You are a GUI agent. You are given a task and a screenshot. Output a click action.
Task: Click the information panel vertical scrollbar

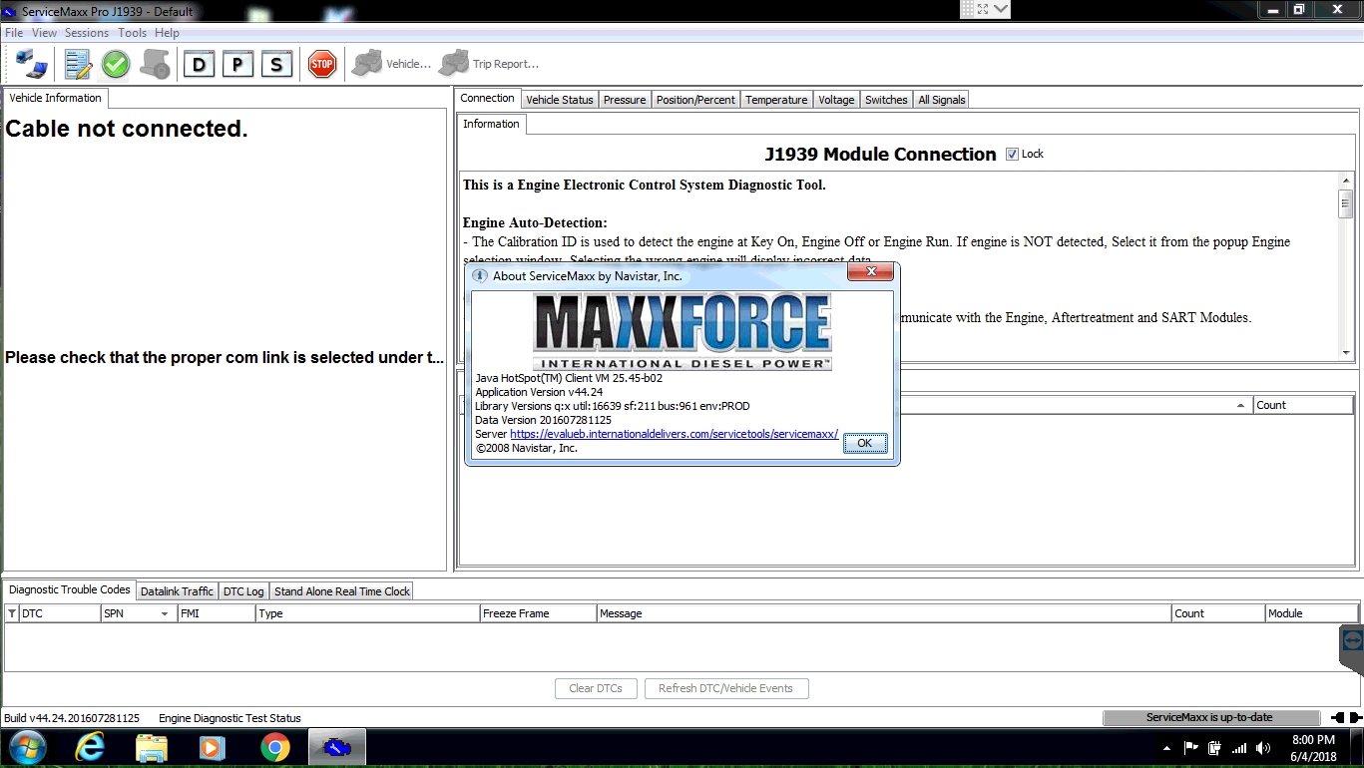(1345, 266)
